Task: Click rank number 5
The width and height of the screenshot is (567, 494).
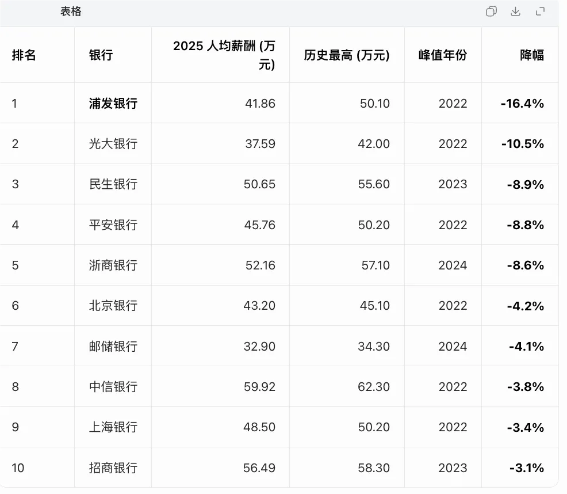Action: click(x=15, y=265)
